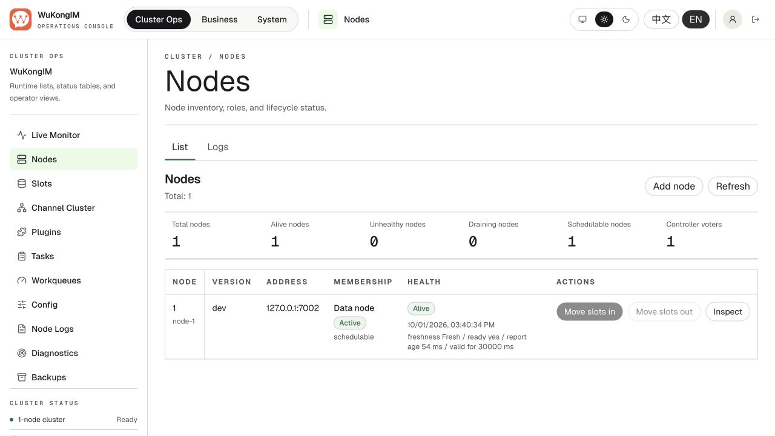The height and width of the screenshot is (436, 775).
Task: Select the List tab
Action: [x=180, y=147]
